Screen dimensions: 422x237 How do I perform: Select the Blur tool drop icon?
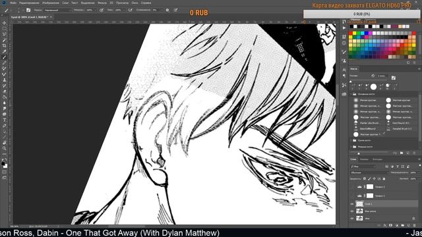pyautogui.click(x=5, y=103)
